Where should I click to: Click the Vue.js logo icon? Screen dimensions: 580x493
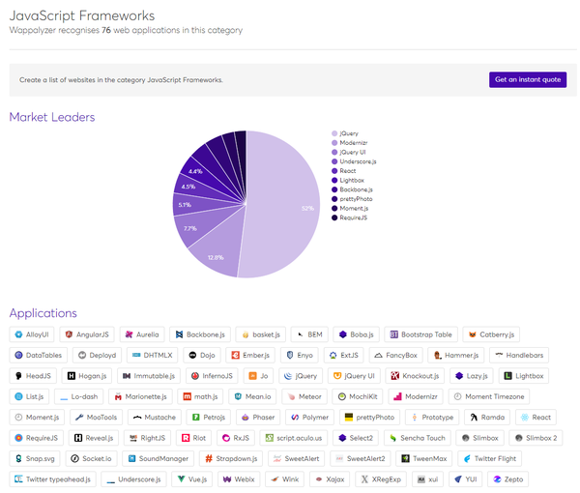pos(181,478)
